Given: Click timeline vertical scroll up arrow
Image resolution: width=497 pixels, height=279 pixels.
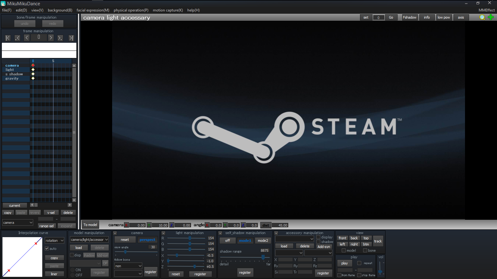Looking at the screenshot, I should tap(74, 66).
